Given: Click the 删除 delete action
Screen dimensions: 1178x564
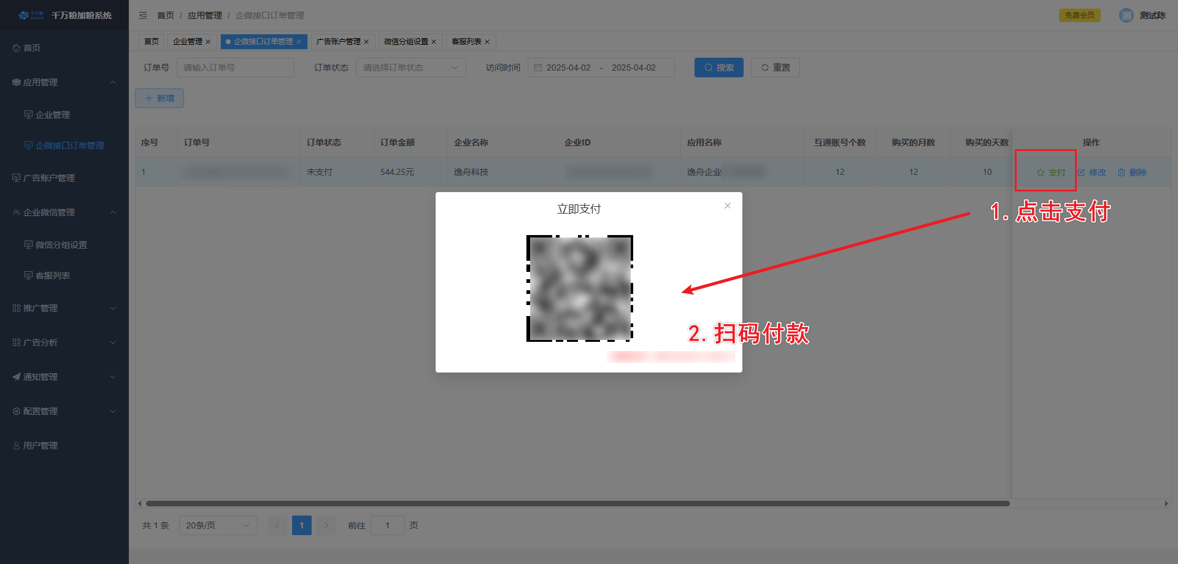Looking at the screenshot, I should [1132, 172].
